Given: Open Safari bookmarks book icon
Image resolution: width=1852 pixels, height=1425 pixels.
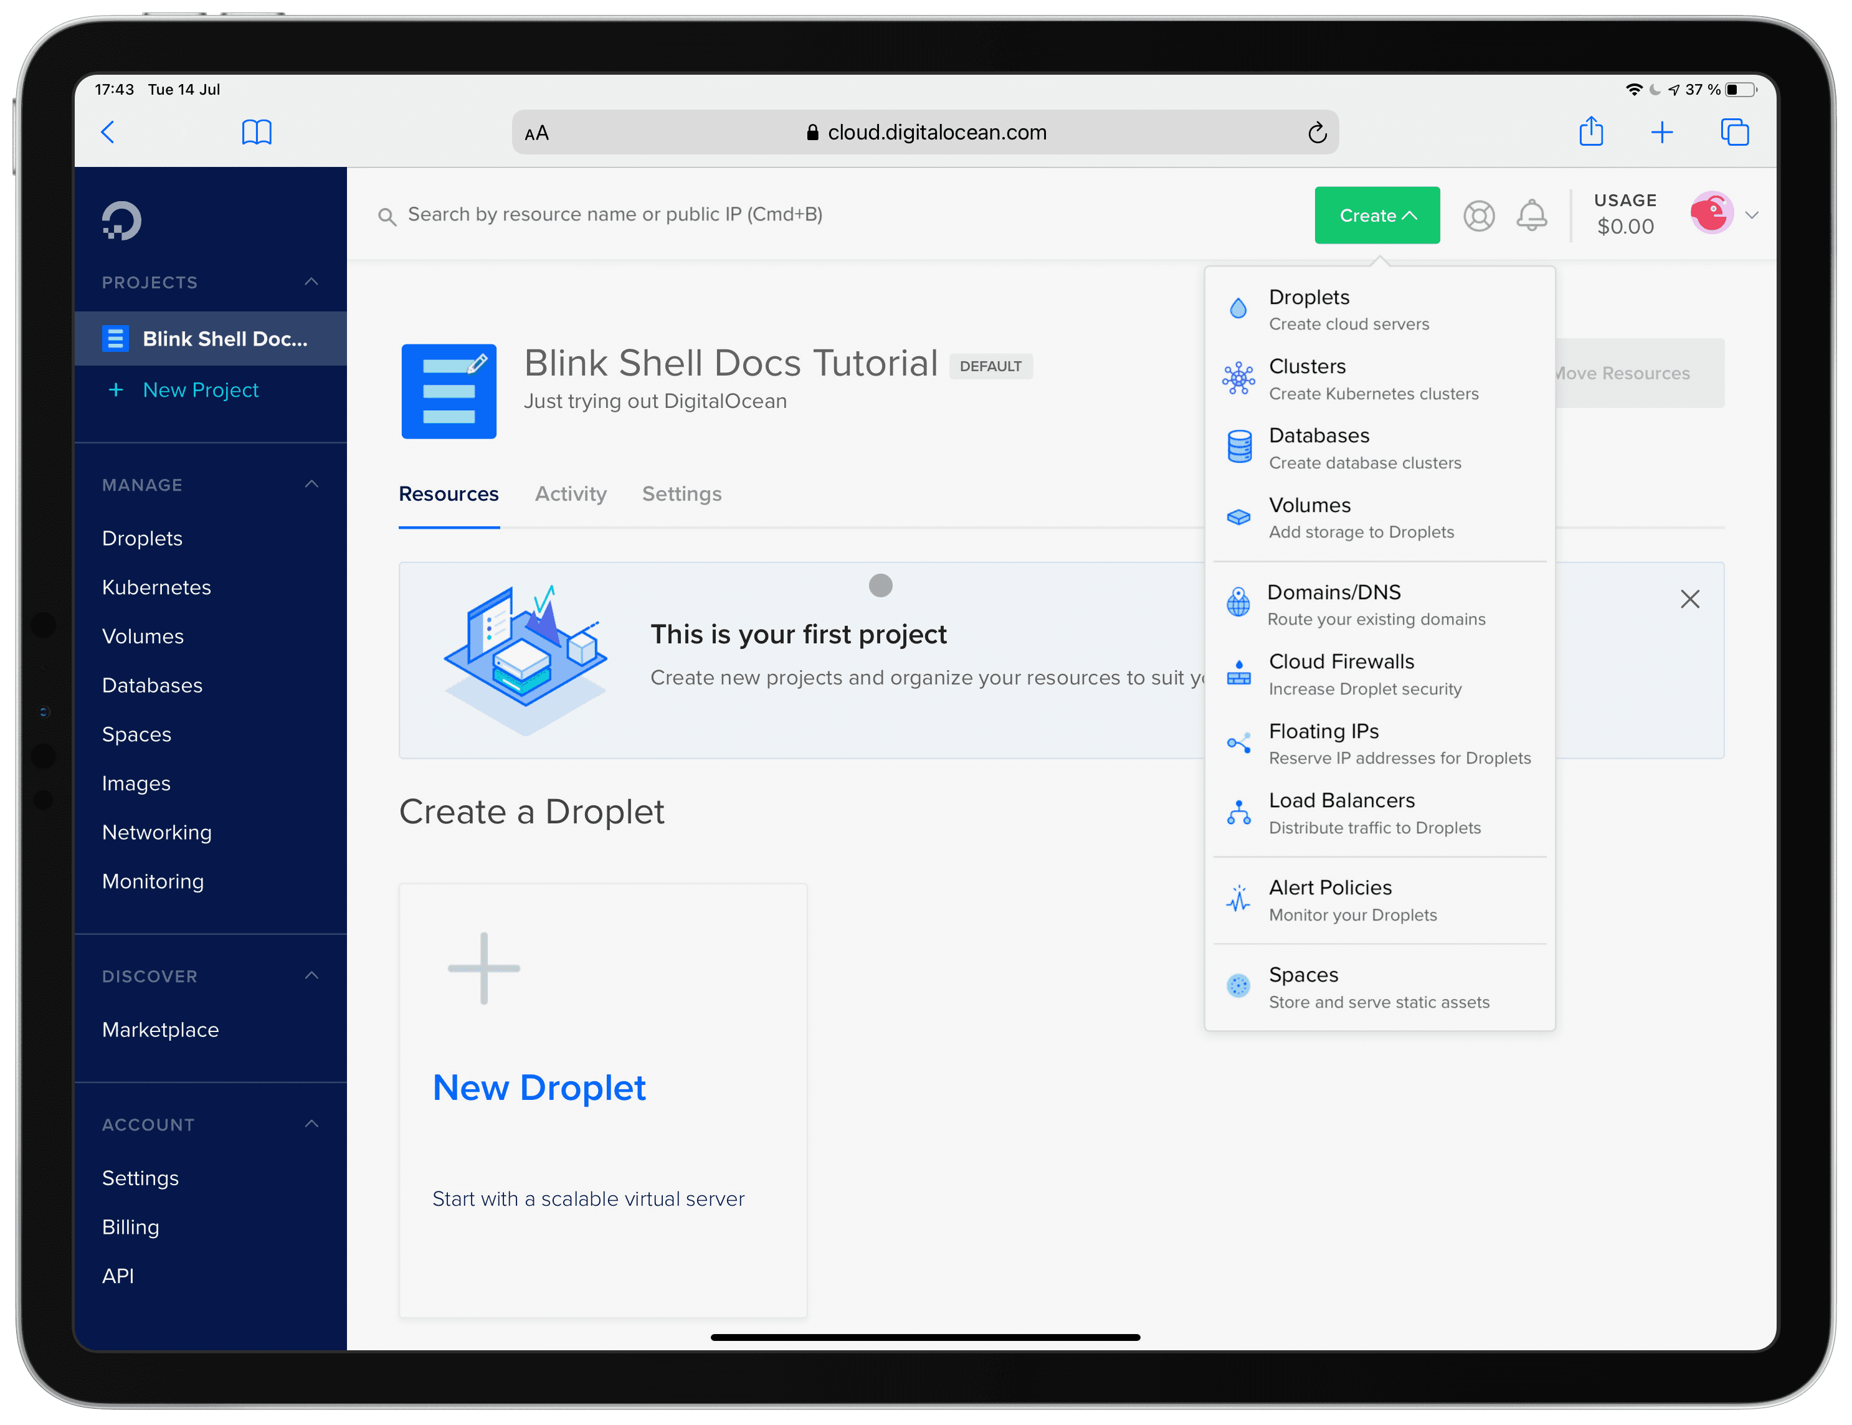Looking at the screenshot, I should 256,132.
